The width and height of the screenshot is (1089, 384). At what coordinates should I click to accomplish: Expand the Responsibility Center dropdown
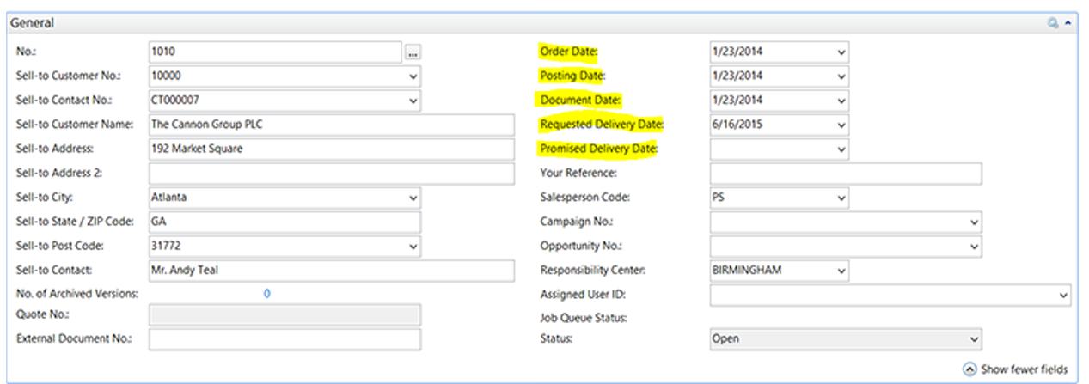pyautogui.click(x=841, y=271)
